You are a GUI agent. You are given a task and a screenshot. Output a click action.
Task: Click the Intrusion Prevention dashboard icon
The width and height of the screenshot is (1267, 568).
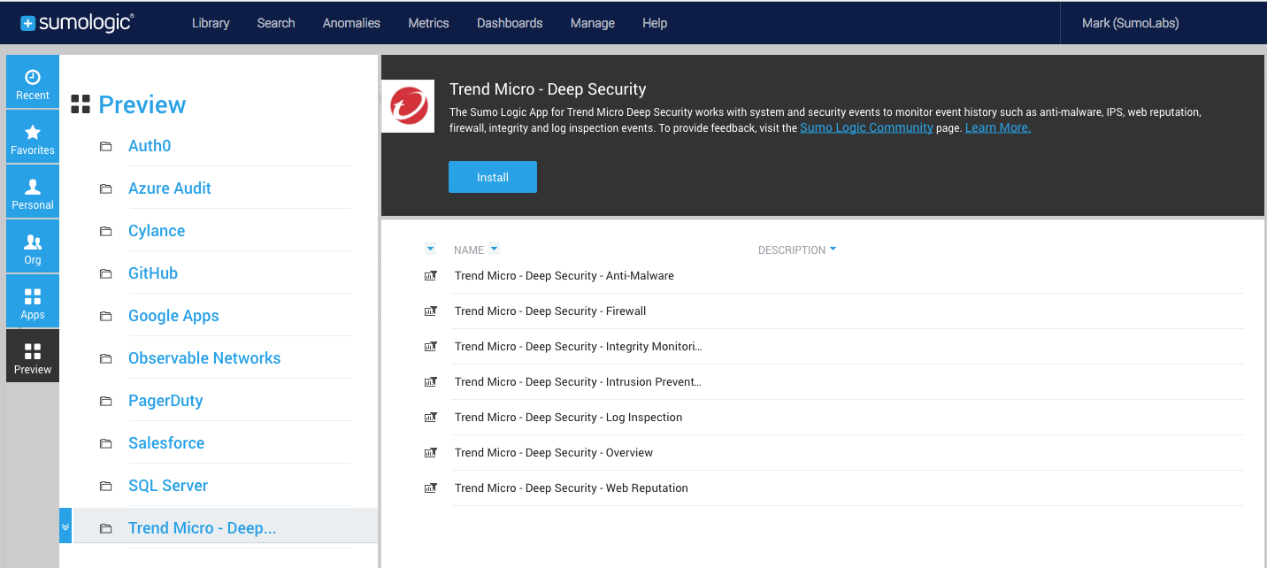coord(431,382)
